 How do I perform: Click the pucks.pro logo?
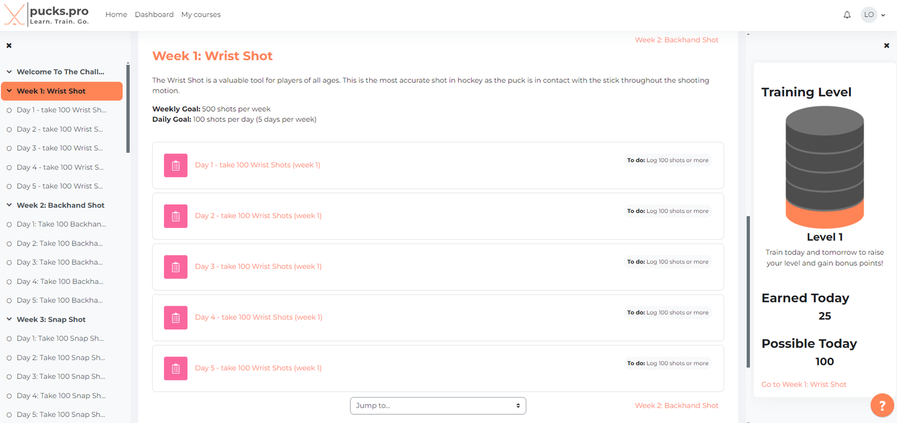pos(47,15)
